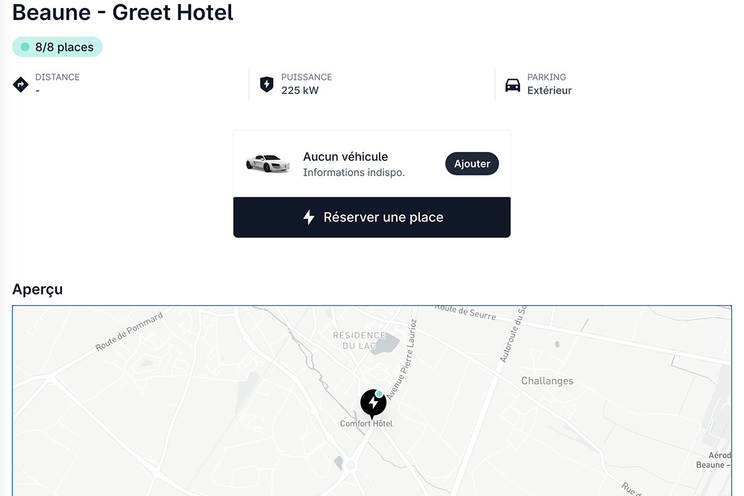744x496 pixels.
Task: Select the page title Beaune - Greet Hotel
Action: [x=123, y=12]
